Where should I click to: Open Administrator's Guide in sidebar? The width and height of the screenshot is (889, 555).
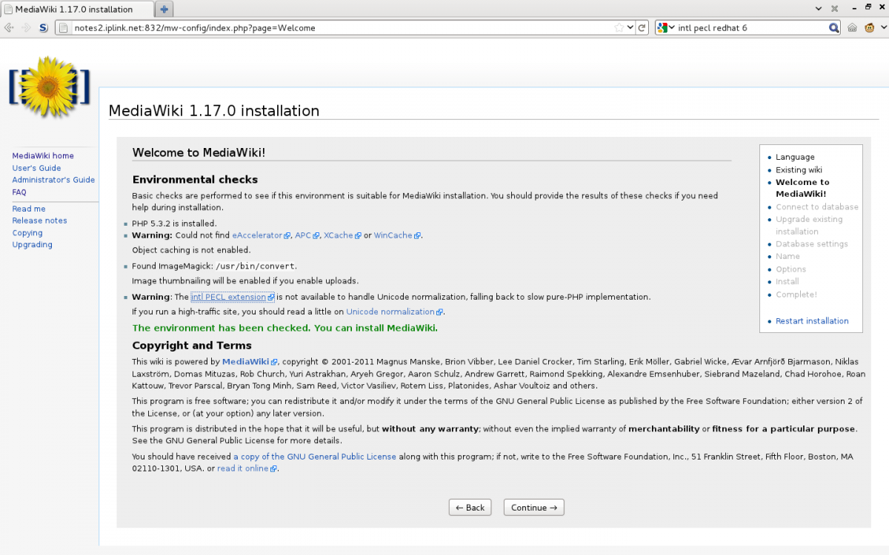click(x=53, y=180)
